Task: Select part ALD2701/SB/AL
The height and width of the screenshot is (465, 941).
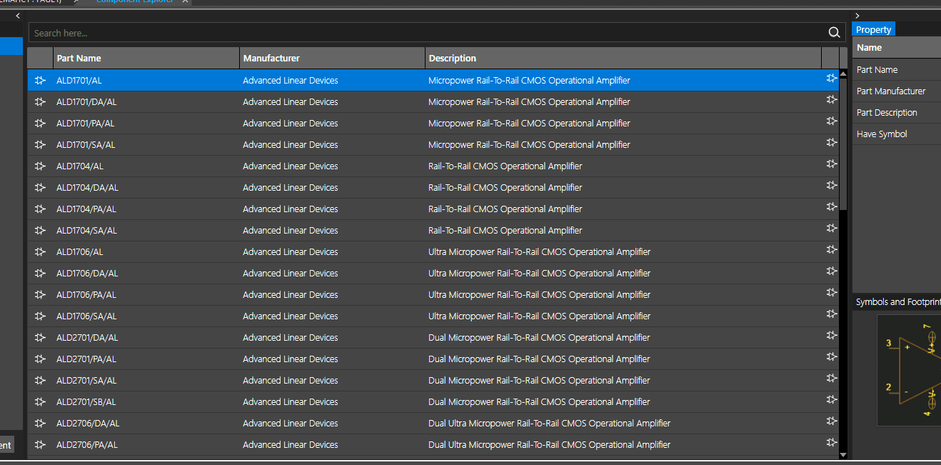Action: tap(86, 401)
